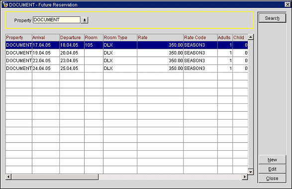Viewport: 292px width, 189px height.
Task: Click the horizontal scrollbar thumb
Action: point(55,177)
